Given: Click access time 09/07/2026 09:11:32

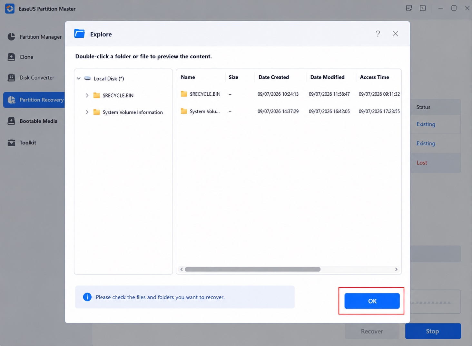Looking at the screenshot, I should (x=379, y=94).
